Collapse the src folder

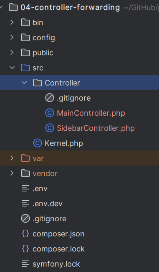pos(12,67)
